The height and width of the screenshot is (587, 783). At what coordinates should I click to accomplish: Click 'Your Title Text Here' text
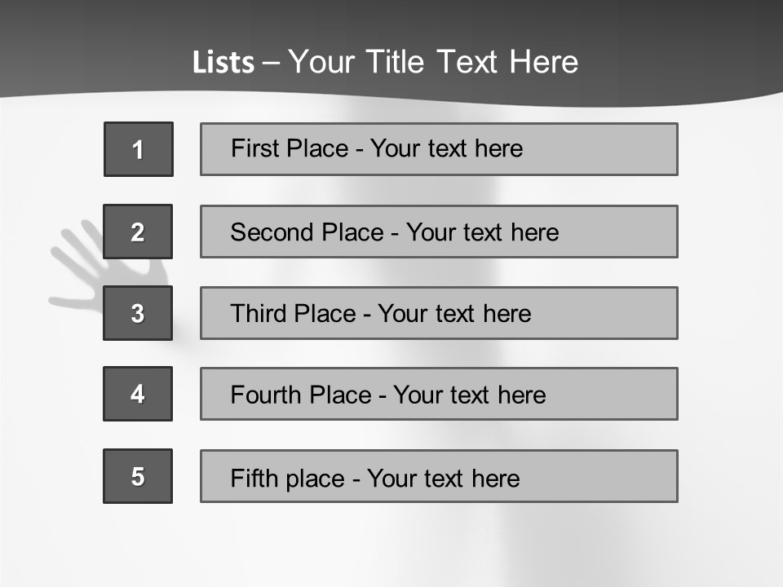(x=432, y=62)
